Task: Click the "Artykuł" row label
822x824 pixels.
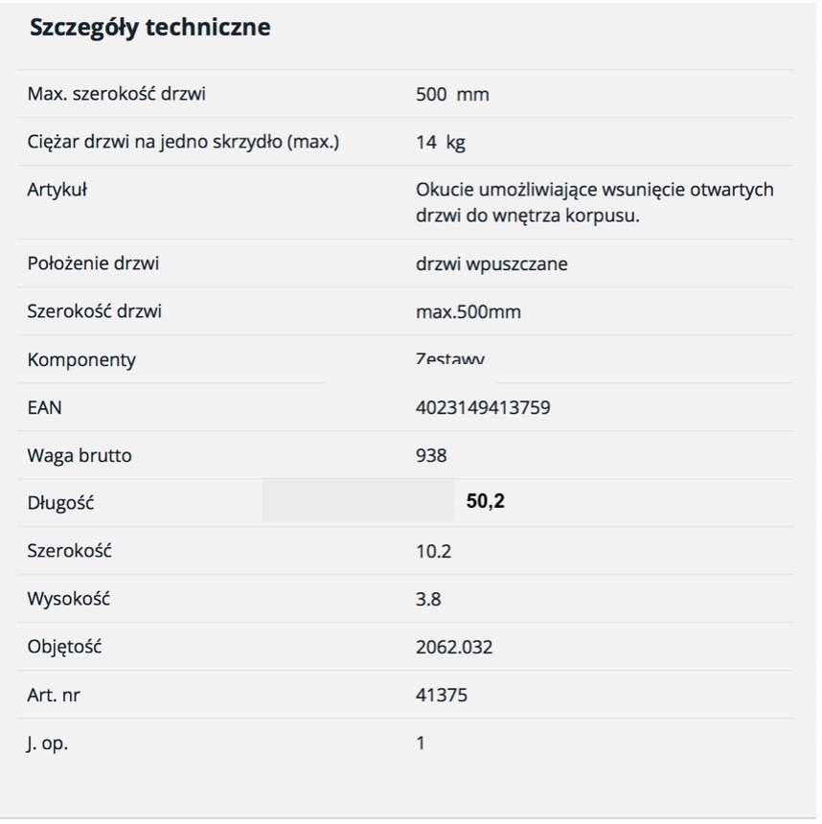Action: tap(57, 190)
